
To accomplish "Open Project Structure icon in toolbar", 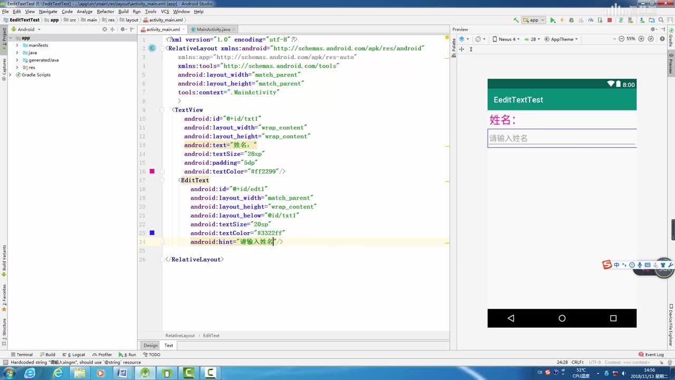I will (x=652, y=20).
